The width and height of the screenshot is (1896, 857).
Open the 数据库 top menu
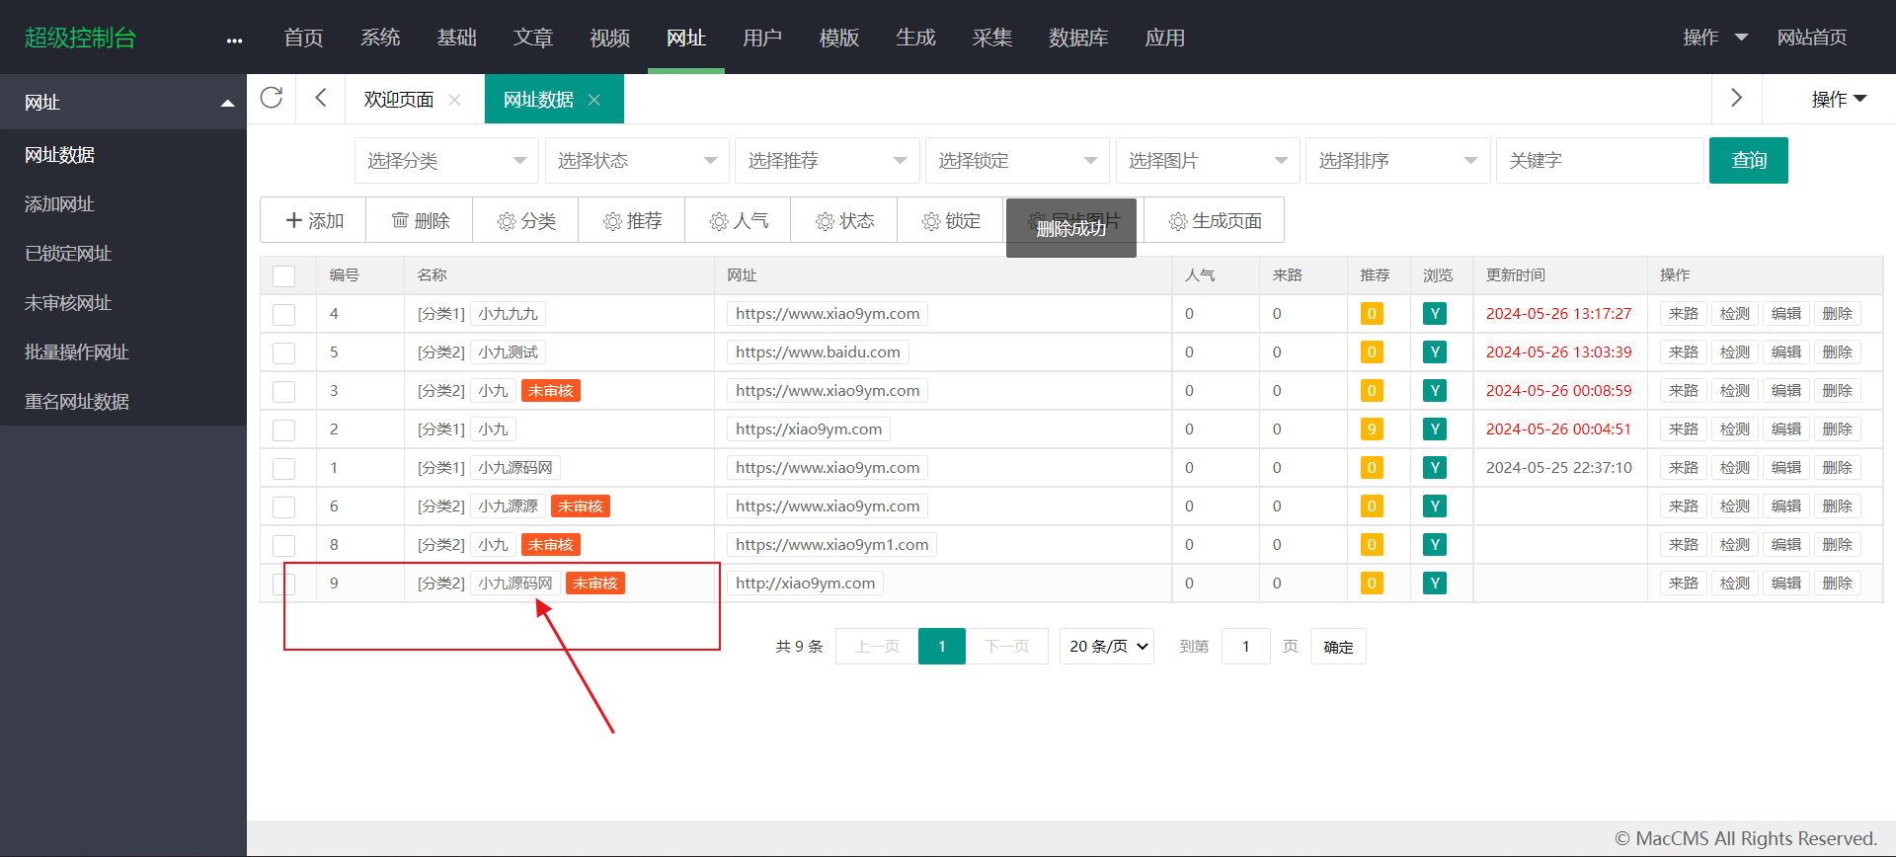click(1078, 38)
